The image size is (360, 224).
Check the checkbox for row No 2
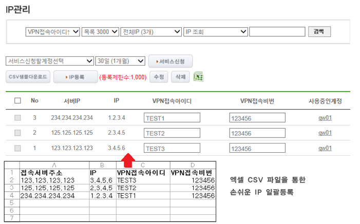click(18, 133)
